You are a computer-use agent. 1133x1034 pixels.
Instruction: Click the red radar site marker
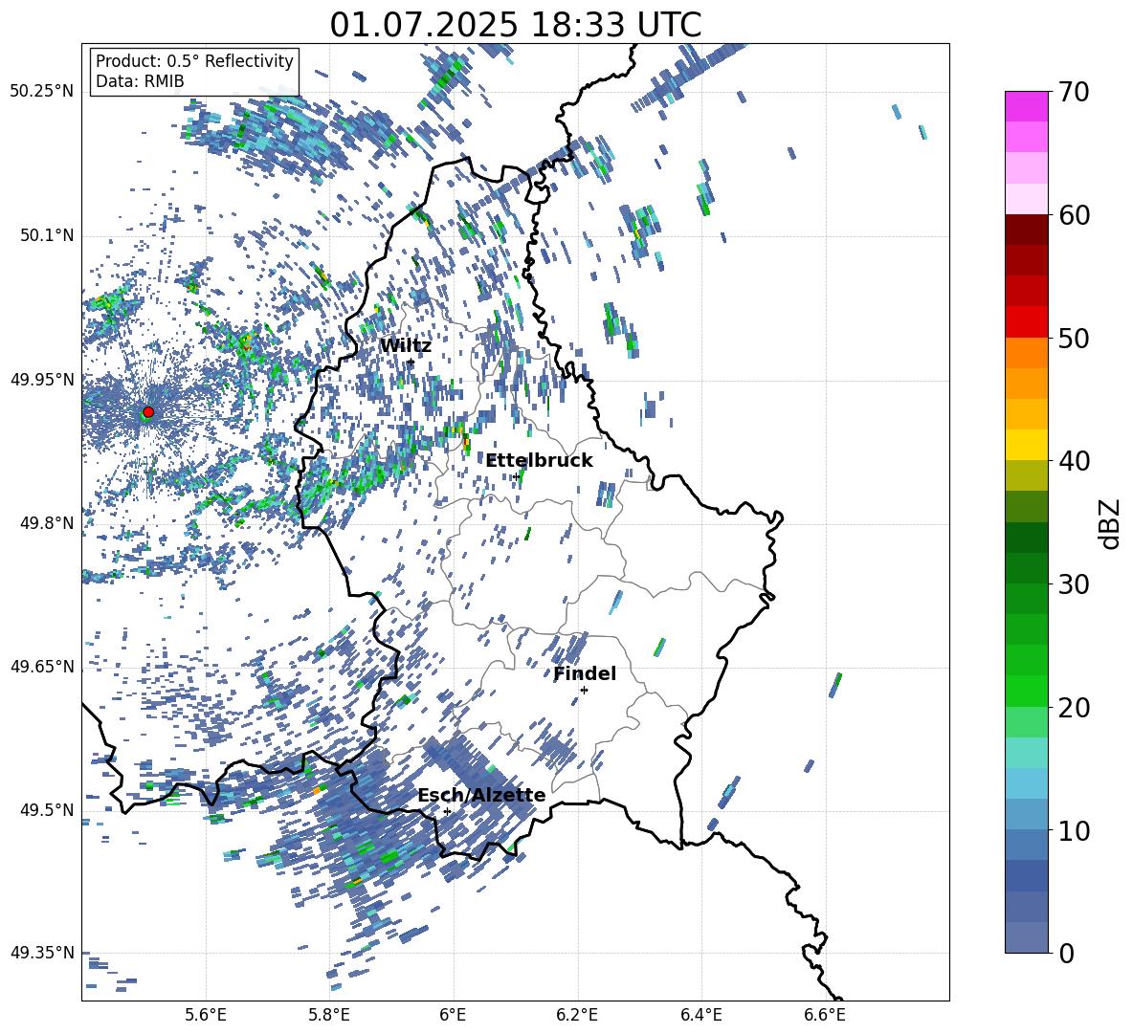(148, 412)
